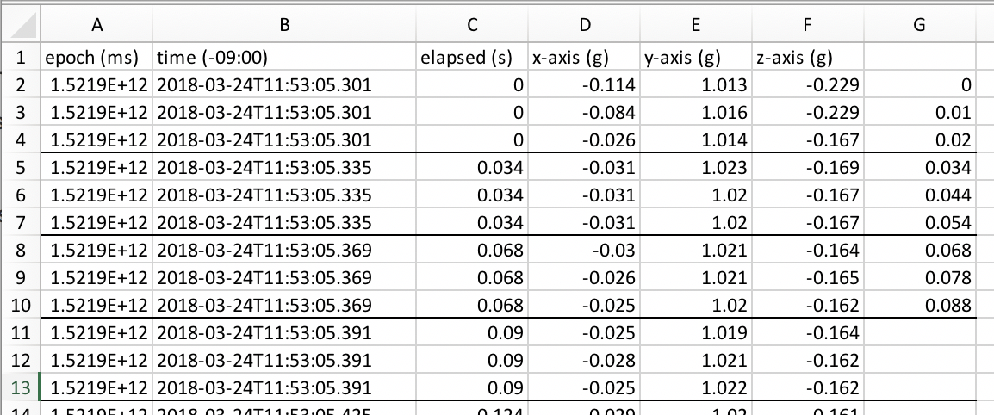Select column C header

coord(471,26)
